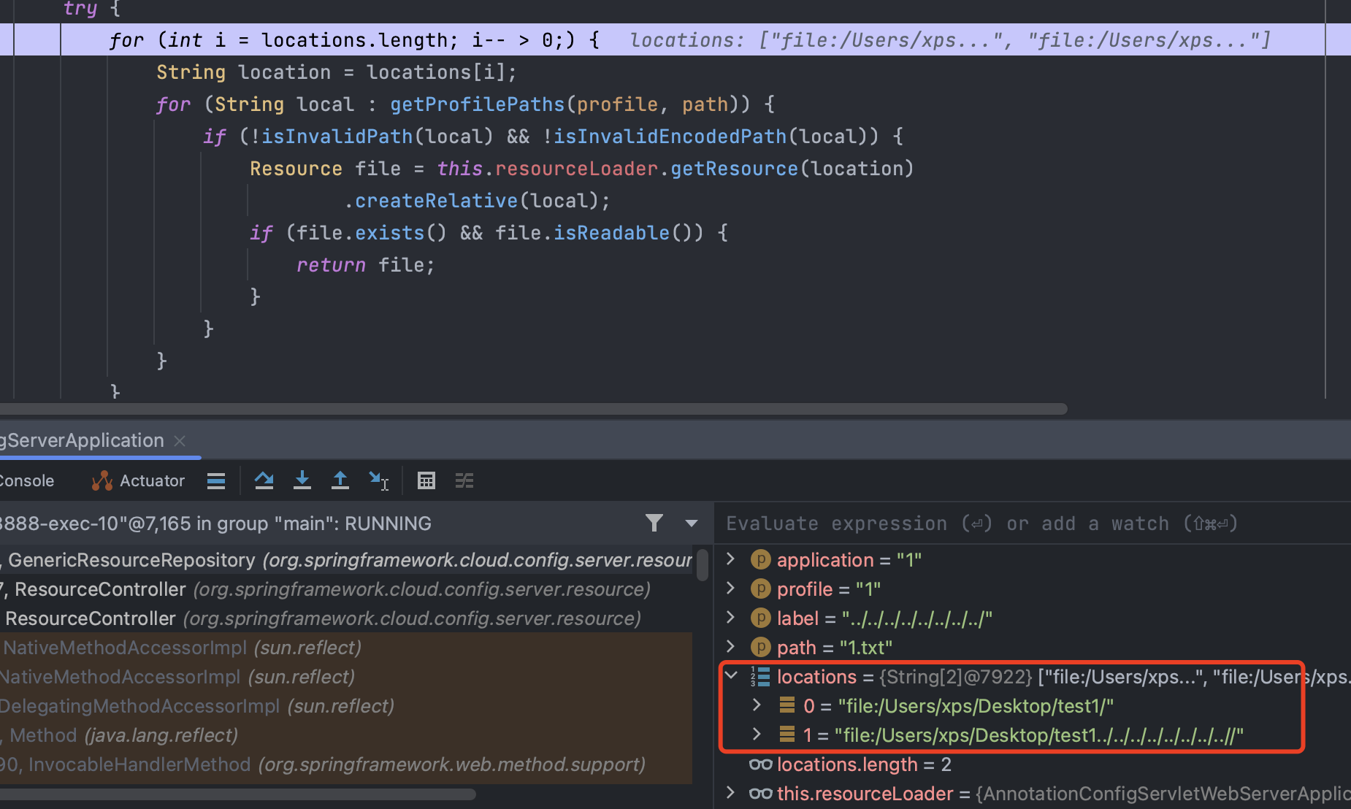The height and width of the screenshot is (809, 1351).
Task: Click the frames filter funnel icon
Action: [x=654, y=523]
